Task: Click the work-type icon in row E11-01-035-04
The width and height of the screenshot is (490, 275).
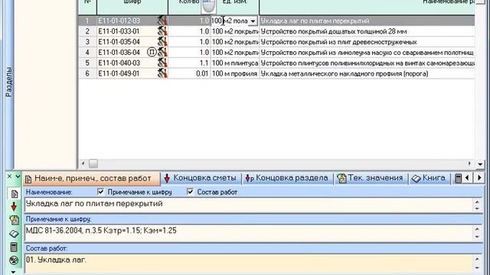Action: pos(162,42)
